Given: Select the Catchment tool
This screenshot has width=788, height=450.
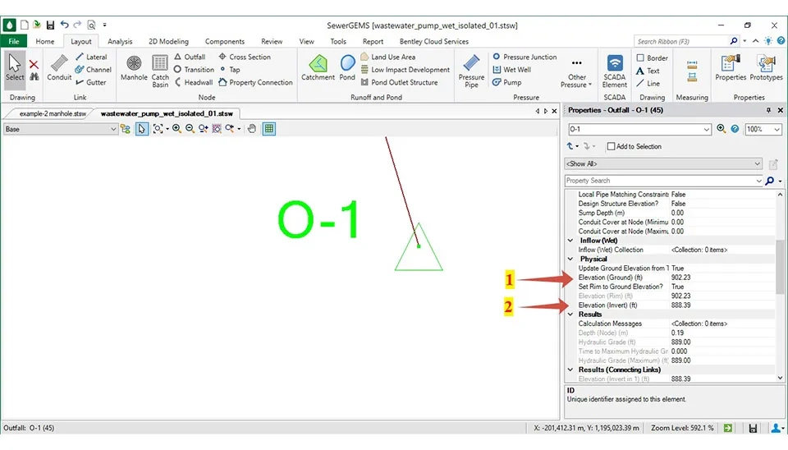Looking at the screenshot, I should (x=318, y=67).
